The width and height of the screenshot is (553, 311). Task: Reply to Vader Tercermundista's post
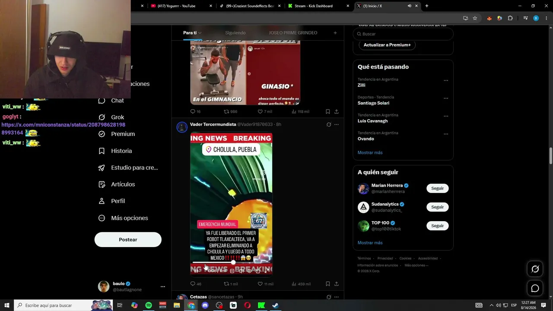[196, 284]
